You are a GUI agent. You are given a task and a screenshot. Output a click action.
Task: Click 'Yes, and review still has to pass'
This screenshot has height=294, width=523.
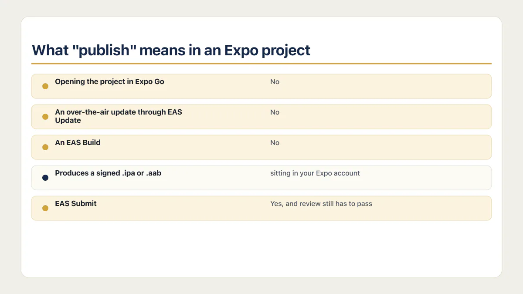click(x=321, y=203)
